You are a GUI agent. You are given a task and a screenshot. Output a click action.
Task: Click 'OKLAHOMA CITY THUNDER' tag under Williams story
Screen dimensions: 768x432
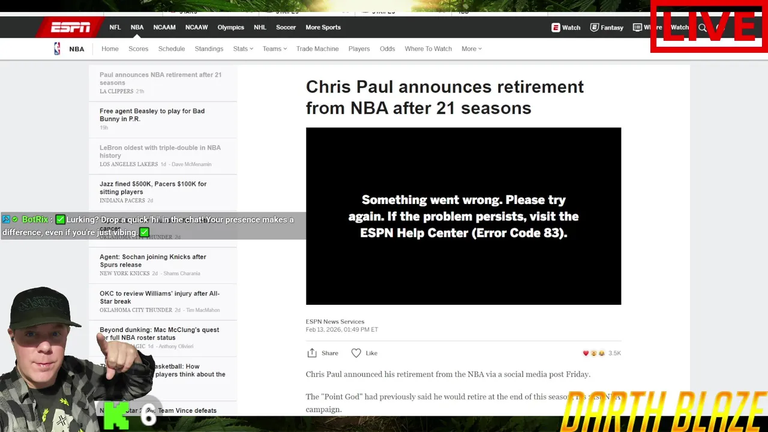coord(136,310)
